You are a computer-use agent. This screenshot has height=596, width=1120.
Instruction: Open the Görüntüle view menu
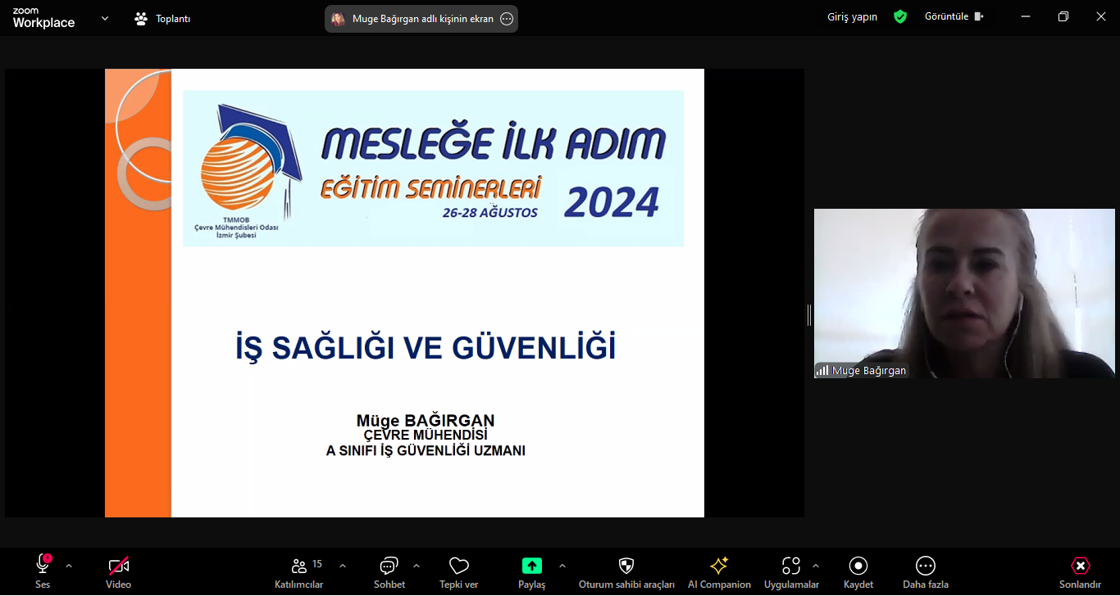click(x=954, y=16)
